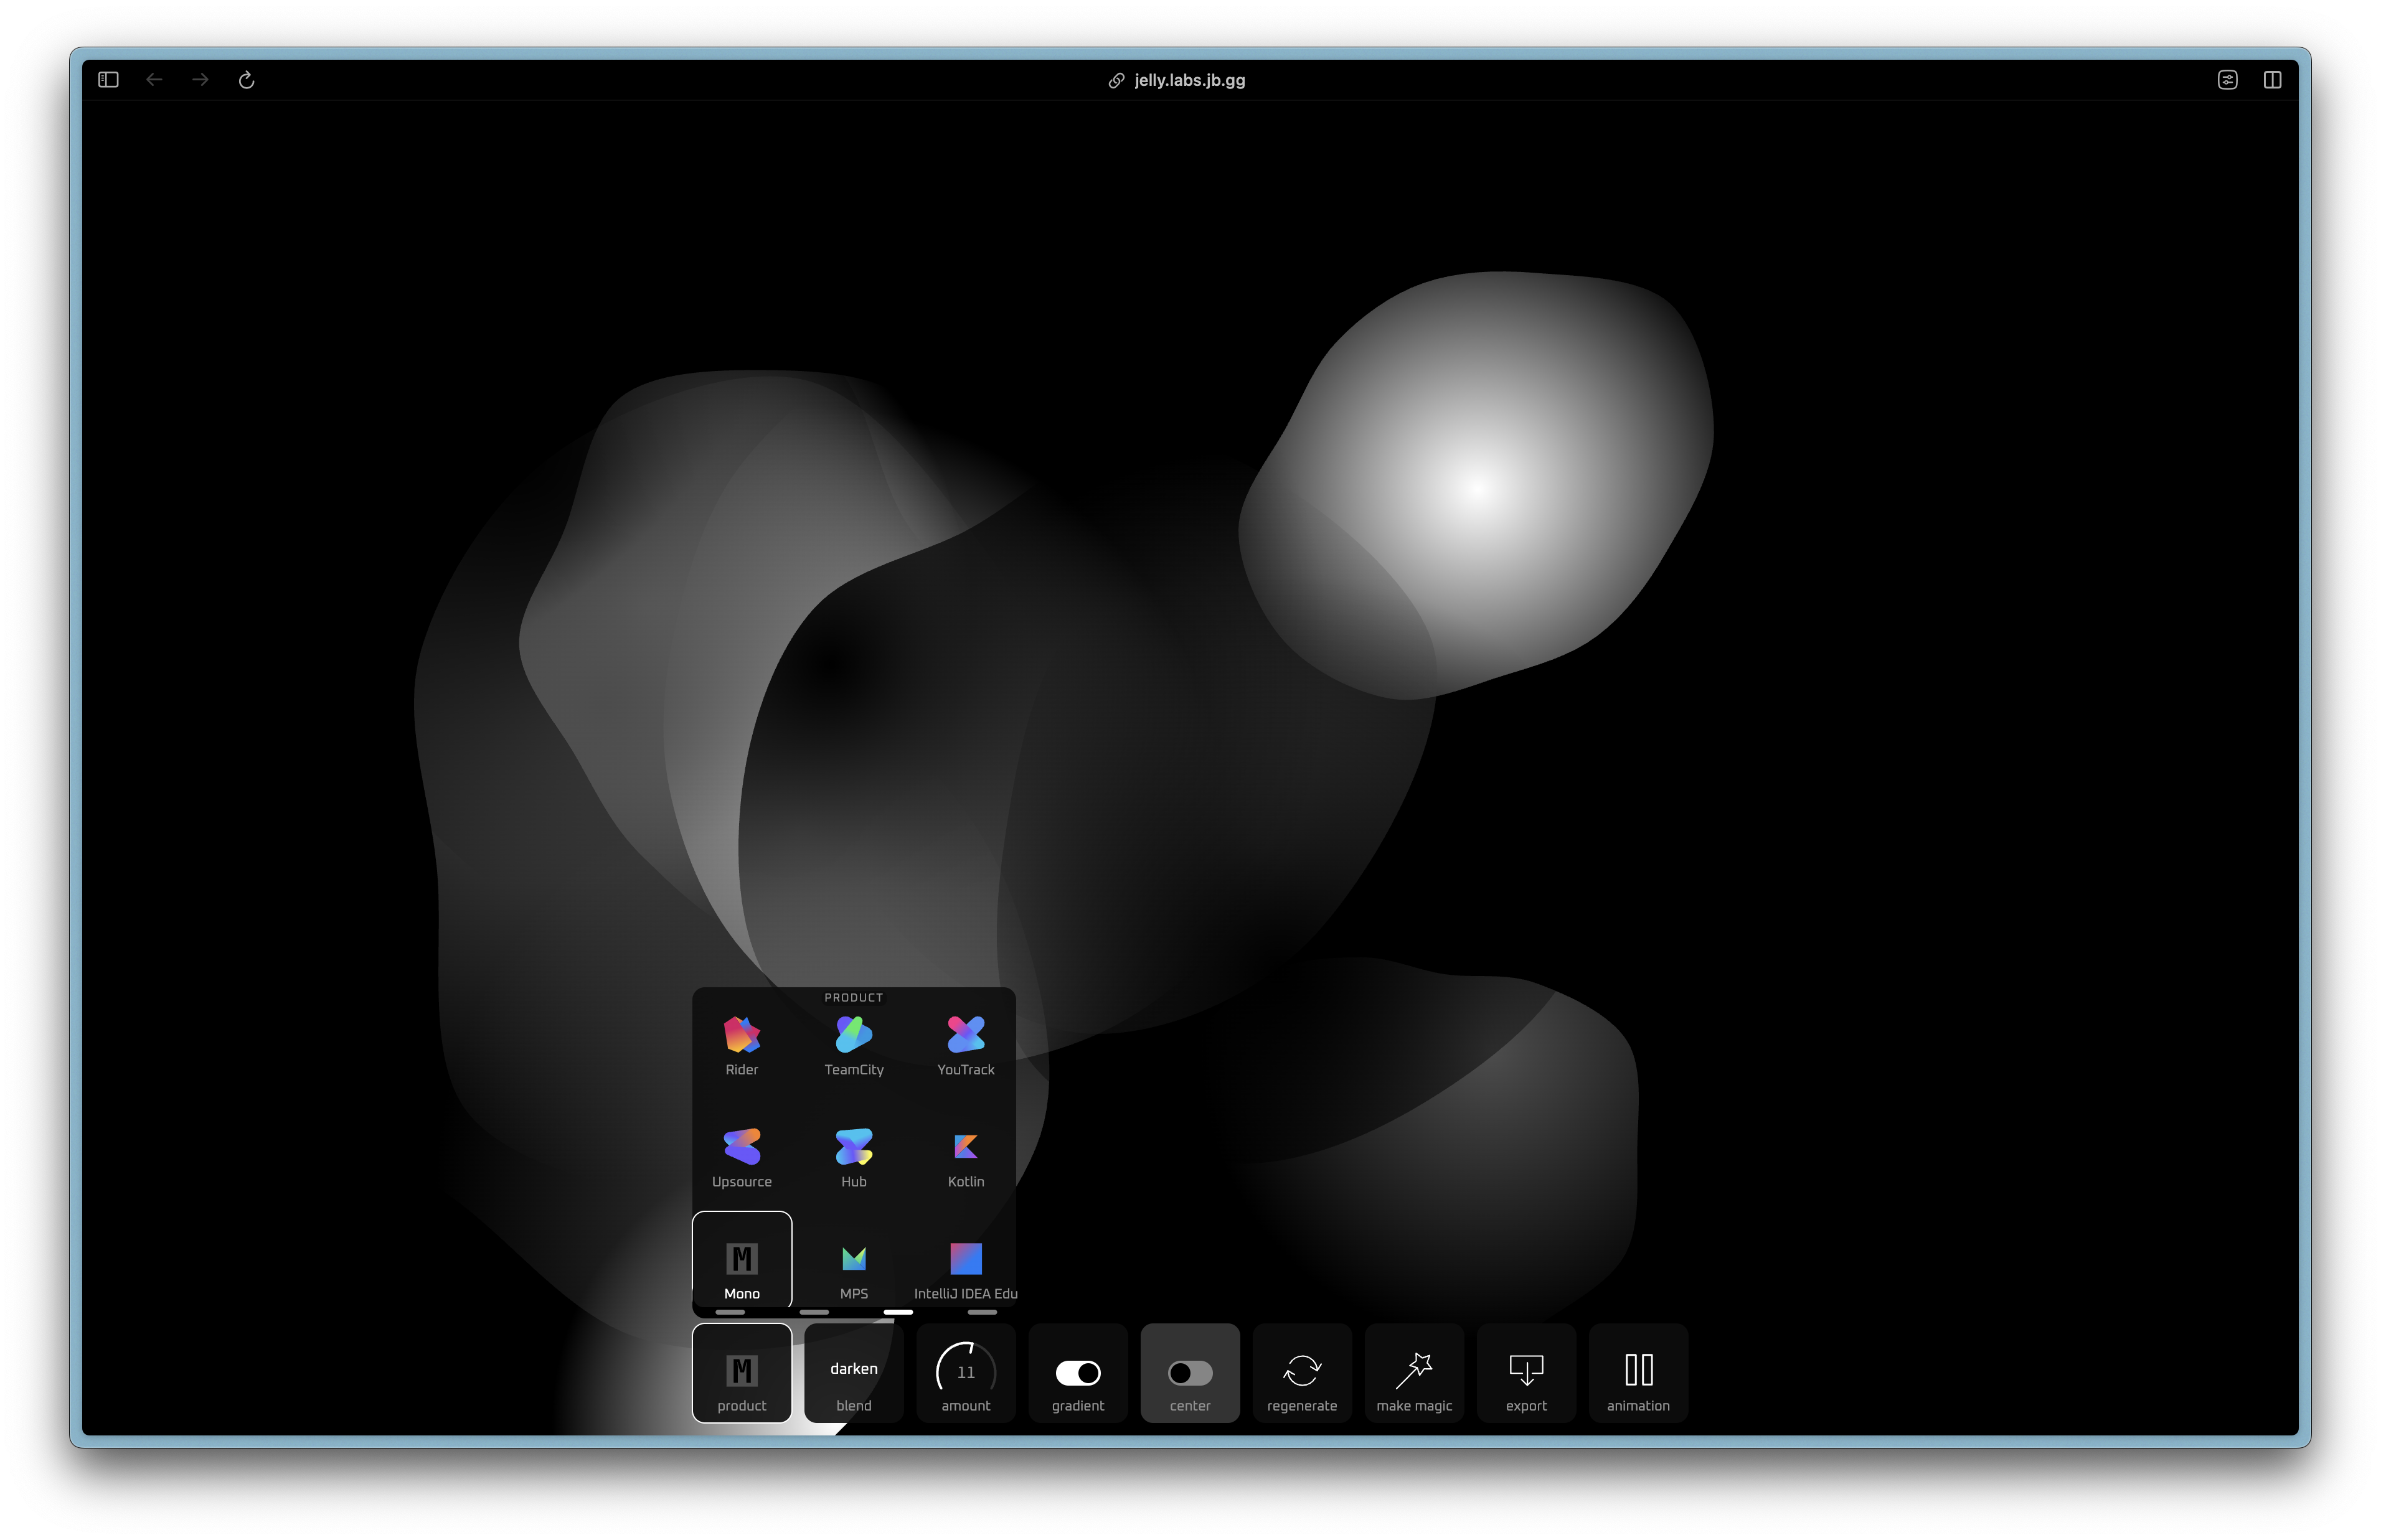Image resolution: width=2381 pixels, height=1540 pixels.
Task: Toggle the gradient switch off
Action: [1077, 1372]
